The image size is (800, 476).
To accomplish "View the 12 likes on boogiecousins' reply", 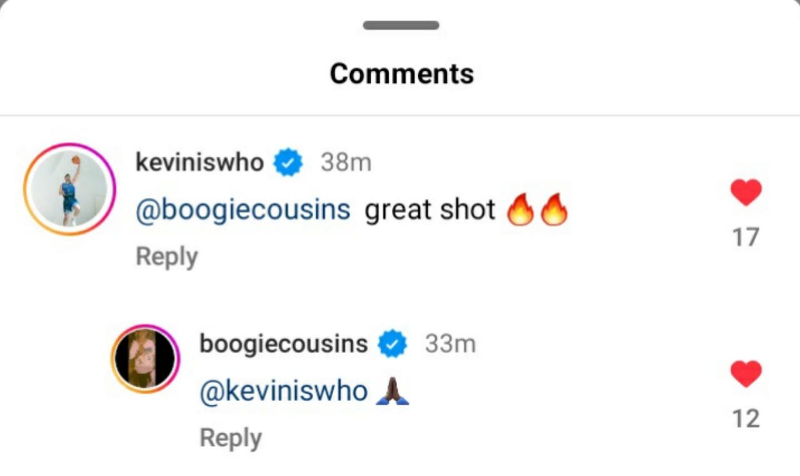I will coord(746,419).
